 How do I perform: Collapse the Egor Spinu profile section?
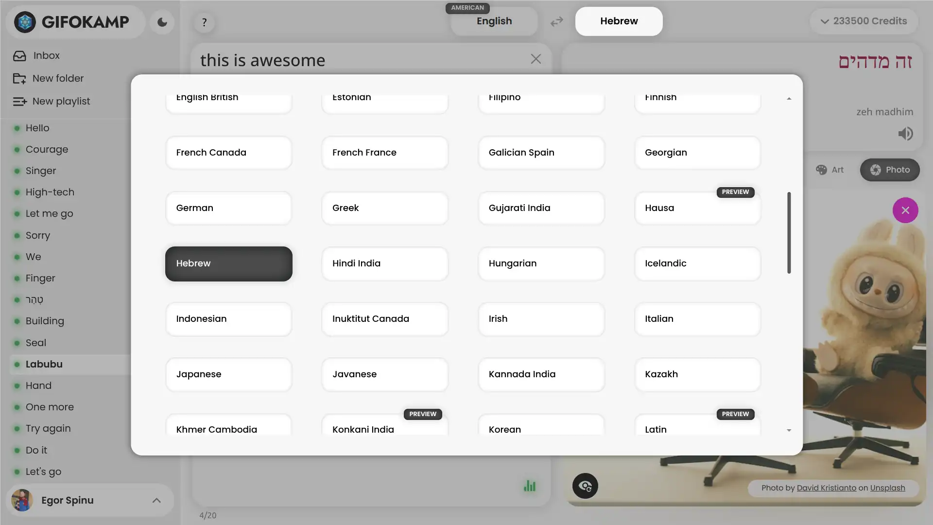click(x=156, y=500)
